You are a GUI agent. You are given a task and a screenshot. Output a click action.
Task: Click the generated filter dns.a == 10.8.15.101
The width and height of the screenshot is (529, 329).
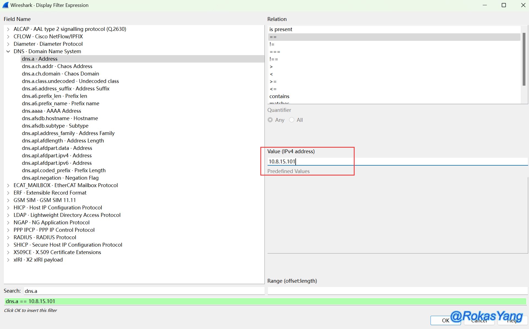tap(265, 301)
